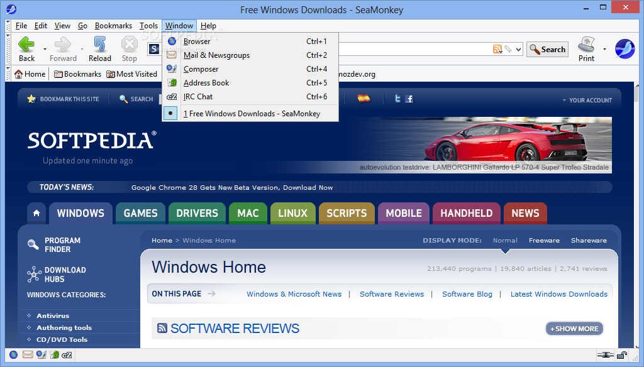
Task: Switch to the LINUX tab
Action: click(x=293, y=213)
